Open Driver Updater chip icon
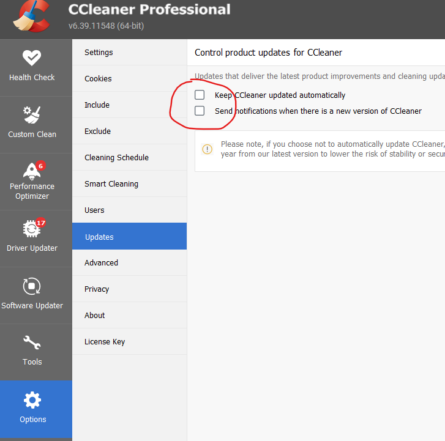 point(32,229)
